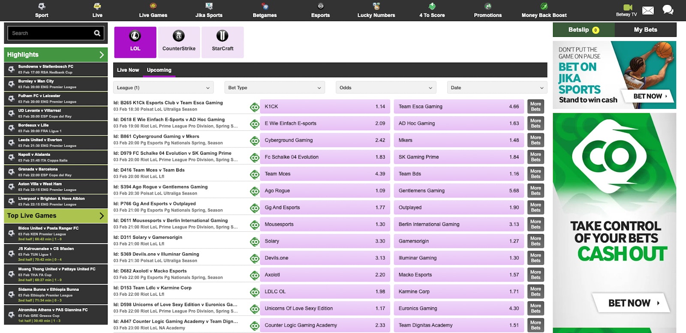Open the mail envelope icon

[648, 10]
